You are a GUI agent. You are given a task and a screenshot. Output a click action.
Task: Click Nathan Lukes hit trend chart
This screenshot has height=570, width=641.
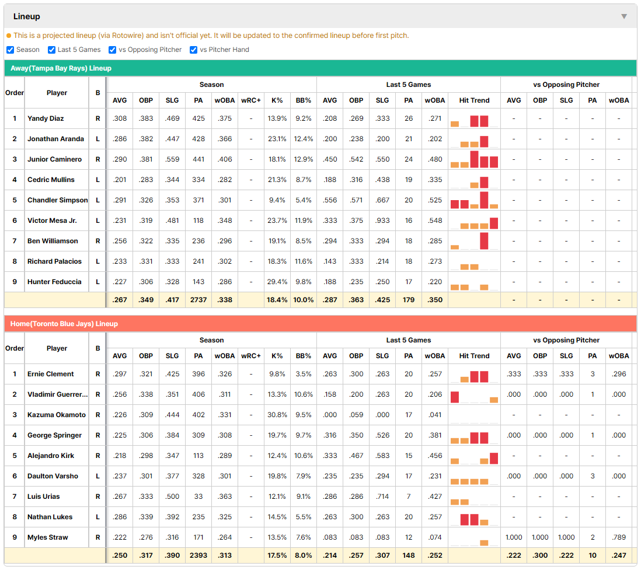474,517
